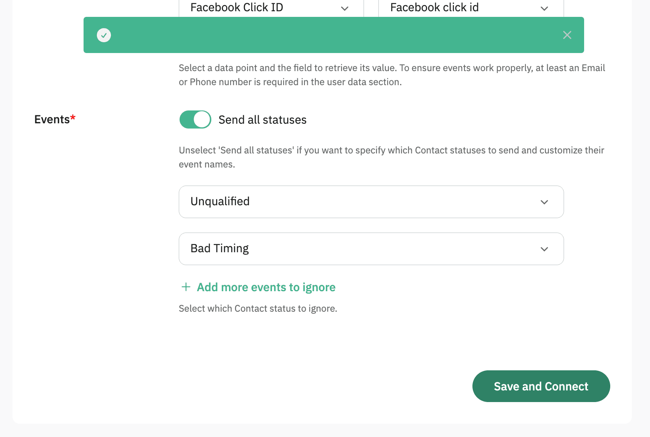Dismiss the green success notification banner
650x437 pixels.
(567, 35)
